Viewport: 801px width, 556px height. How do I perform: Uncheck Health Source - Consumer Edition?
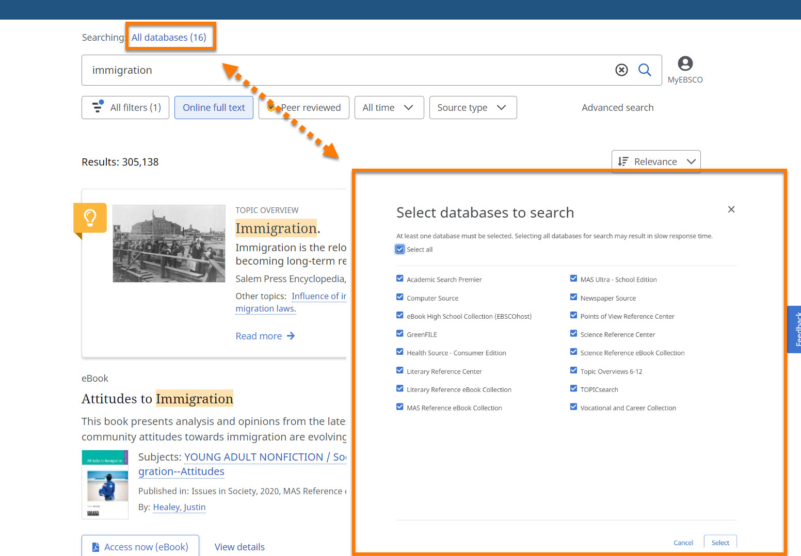(x=399, y=352)
